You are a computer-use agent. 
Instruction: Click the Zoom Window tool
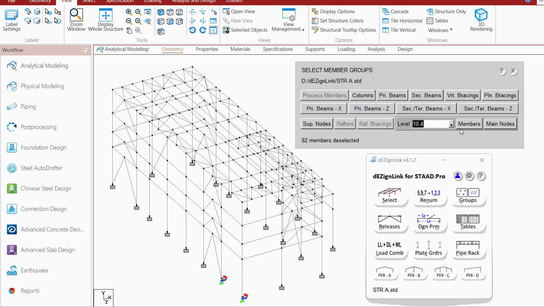click(76, 20)
